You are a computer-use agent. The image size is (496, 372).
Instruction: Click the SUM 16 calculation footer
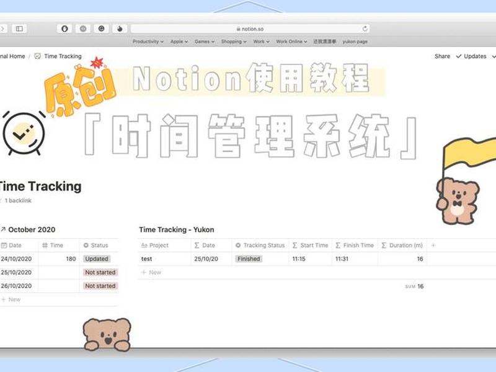[414, 286]
